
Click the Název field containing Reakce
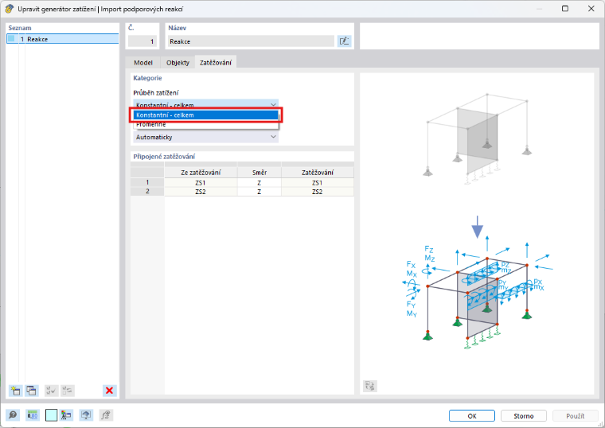[x=251, y=41]
